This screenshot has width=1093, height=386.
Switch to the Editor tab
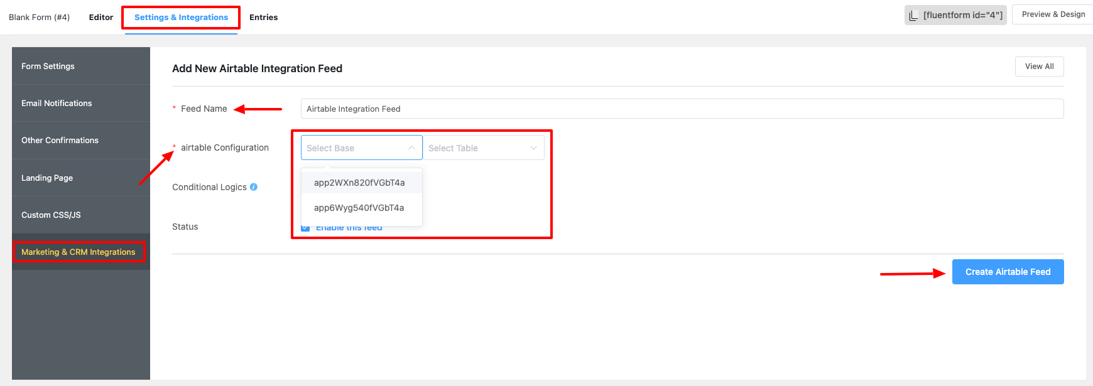tap(101, 17)
